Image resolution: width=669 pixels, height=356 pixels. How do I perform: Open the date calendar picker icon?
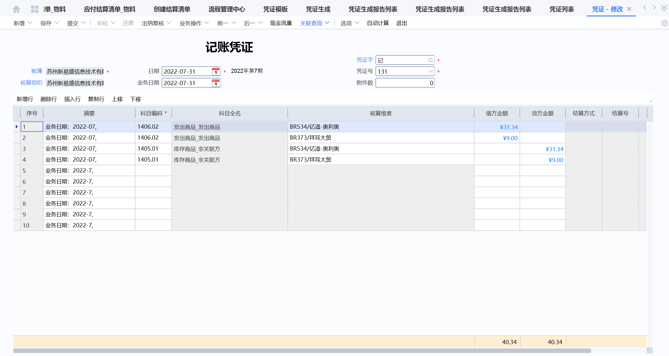click(x=216, y=72)
